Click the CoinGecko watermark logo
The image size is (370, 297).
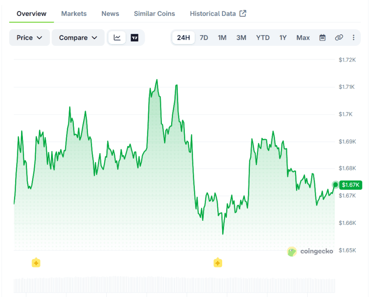(310, 252)
